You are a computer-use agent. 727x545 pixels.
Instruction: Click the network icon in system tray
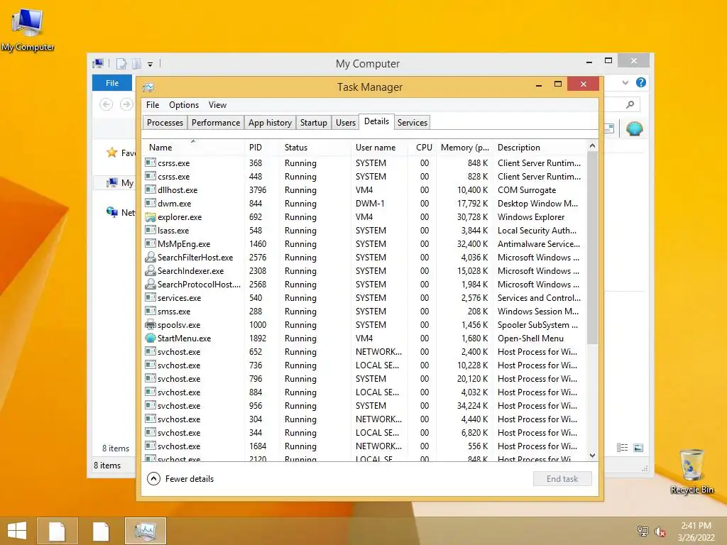(x=643, y=531)
